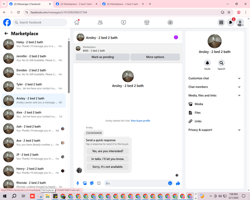Open the emoji picker smiley icon

[x=170, y=183]
